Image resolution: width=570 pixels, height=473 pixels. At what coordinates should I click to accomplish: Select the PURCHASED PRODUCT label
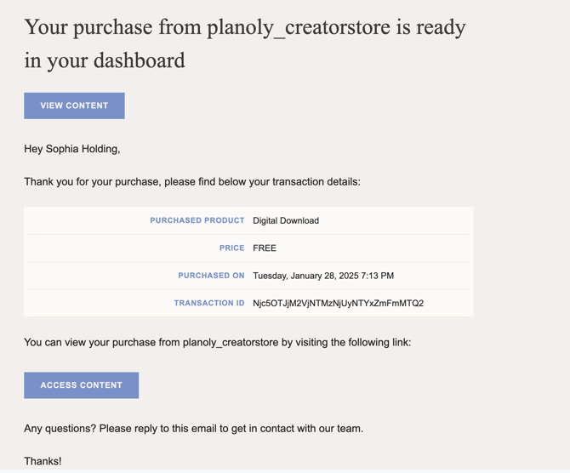197,220
